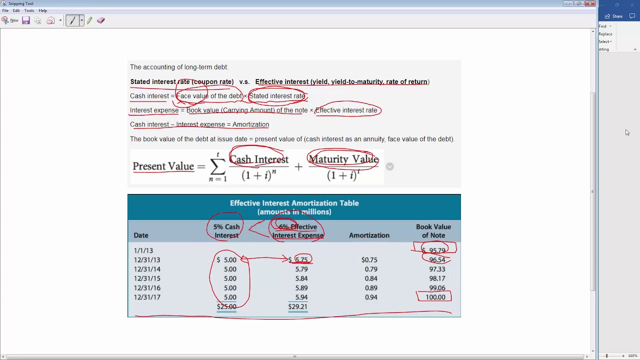640x360 pixels.
Task: Open the Edit menu
Action: coord(16,10)
